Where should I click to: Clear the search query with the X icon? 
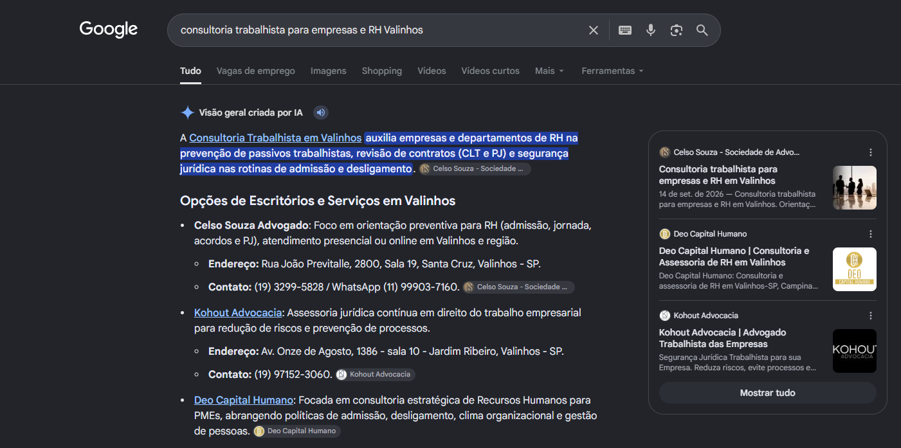[x=594, y=30]
